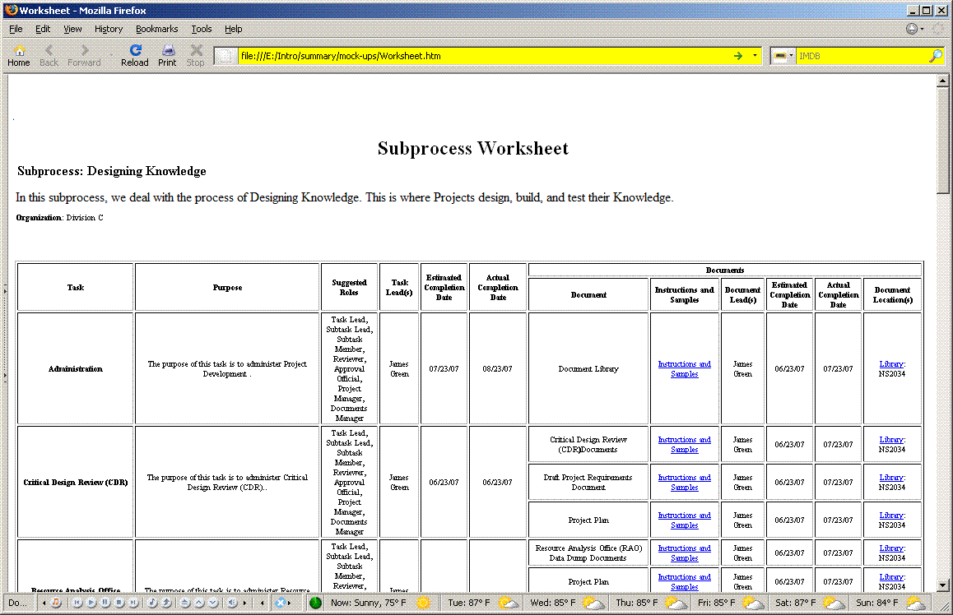This screenshot has height=615, width=953.
Task: Open Instructions and Samples for Critical Design Review Documents
Action: click(x=685, y=445)
